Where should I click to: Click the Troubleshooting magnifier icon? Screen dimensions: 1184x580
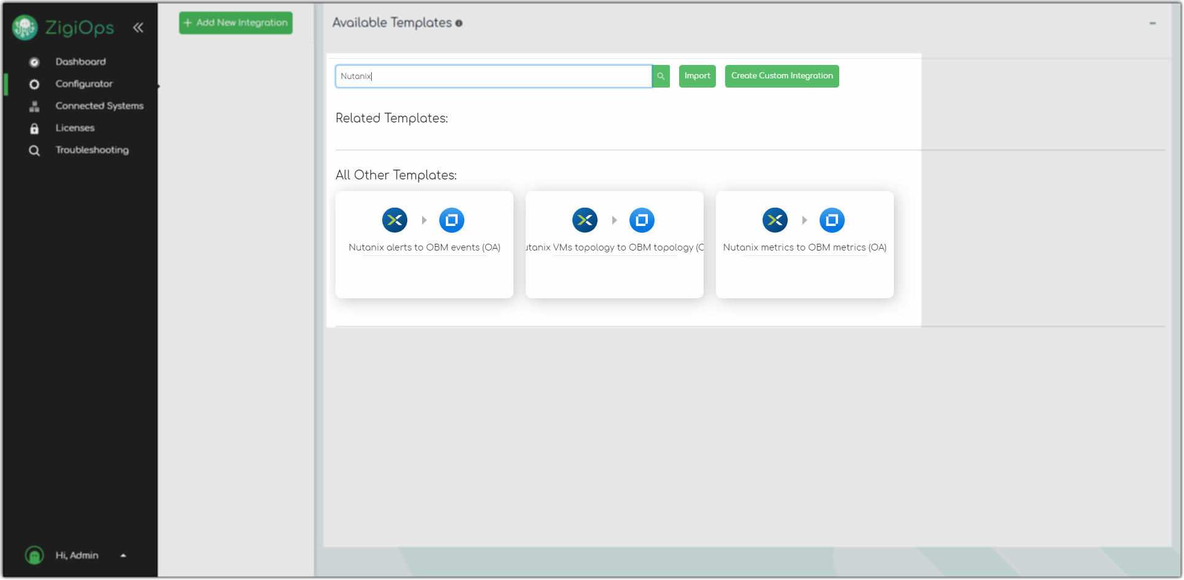(34, 150)
